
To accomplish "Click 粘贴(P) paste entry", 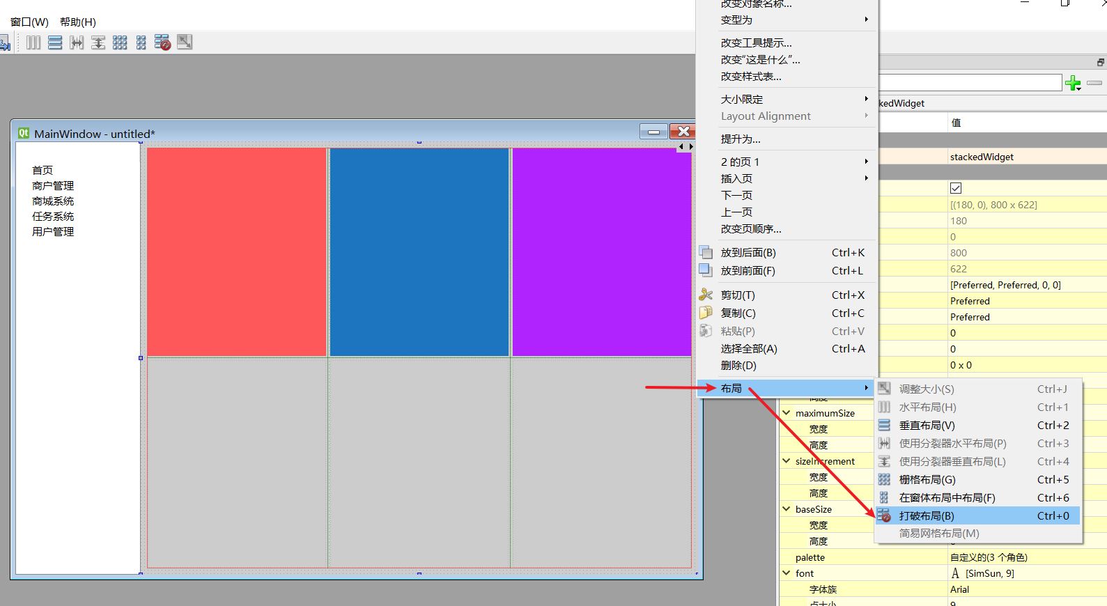I will click(x=786, y=332).
